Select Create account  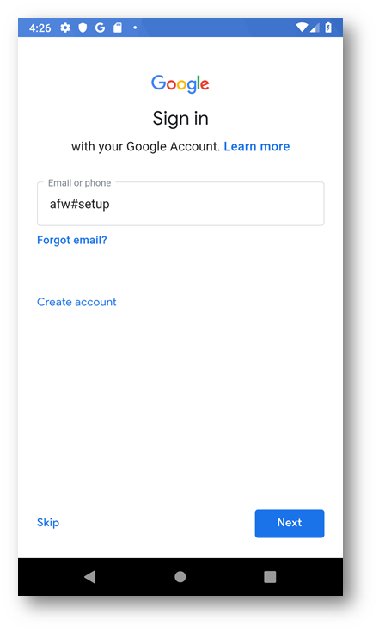pos(76,302)
